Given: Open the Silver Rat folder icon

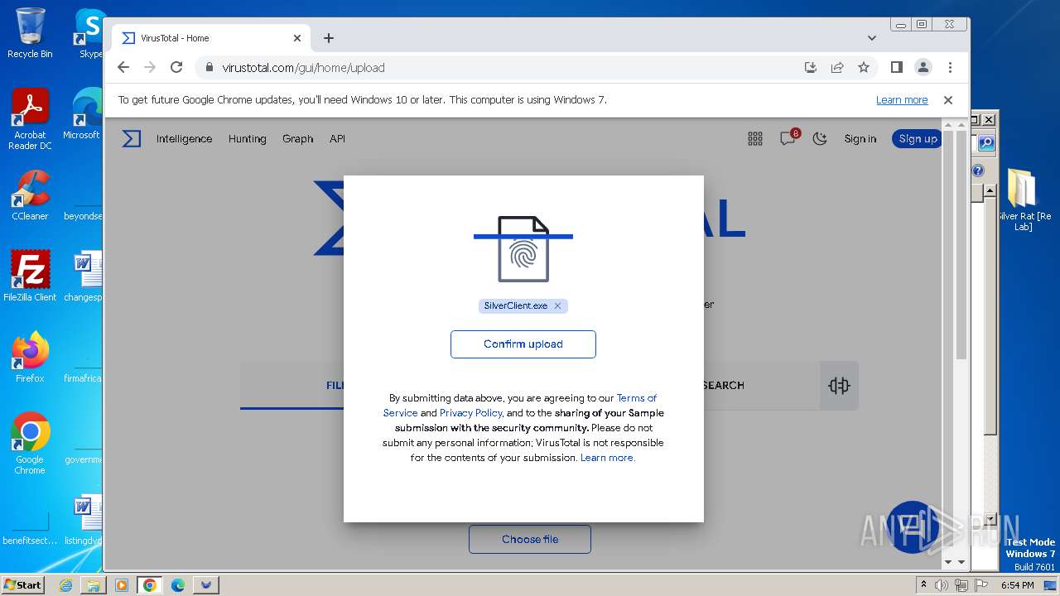Looking at the screenshot, I should coord(1024,199).
